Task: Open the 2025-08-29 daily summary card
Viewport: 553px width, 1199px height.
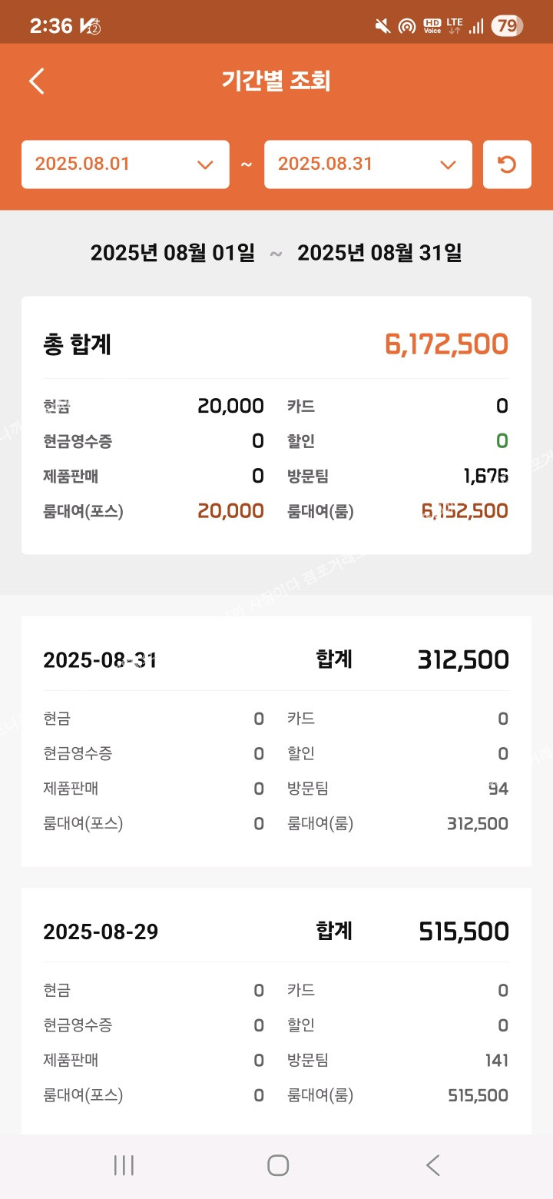Action: (x=276, y=1011)
